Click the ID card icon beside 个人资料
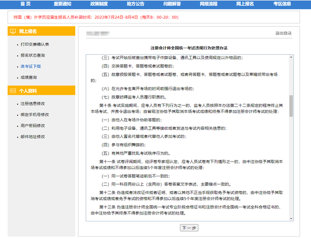 pos(13,91)
